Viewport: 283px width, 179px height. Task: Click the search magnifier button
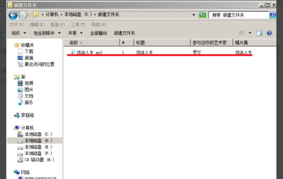point(273,15)
